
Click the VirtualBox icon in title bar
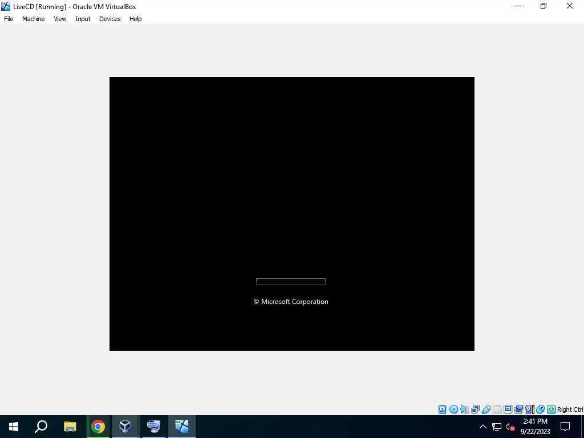[x=6, y=6]
